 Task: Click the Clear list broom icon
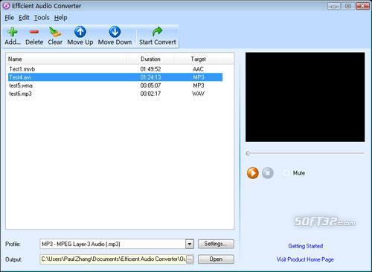[x=55, y=32]
